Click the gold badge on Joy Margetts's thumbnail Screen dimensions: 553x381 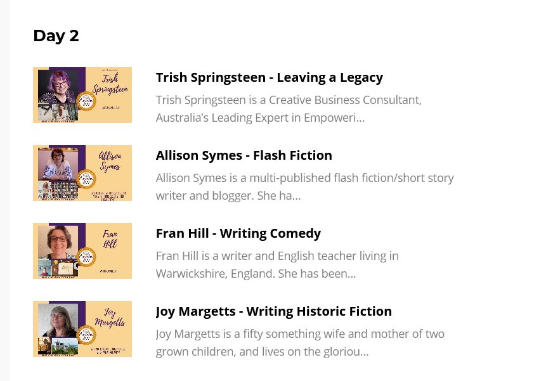(x=85, y=336)
